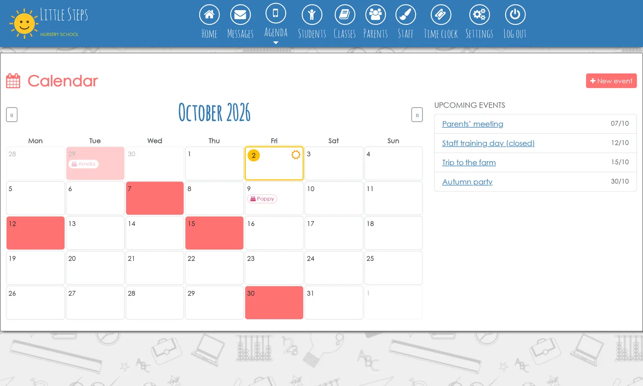Viewport: 643px width, 386px height.
Task: Open the Settings gears icon
Action: 479,15
